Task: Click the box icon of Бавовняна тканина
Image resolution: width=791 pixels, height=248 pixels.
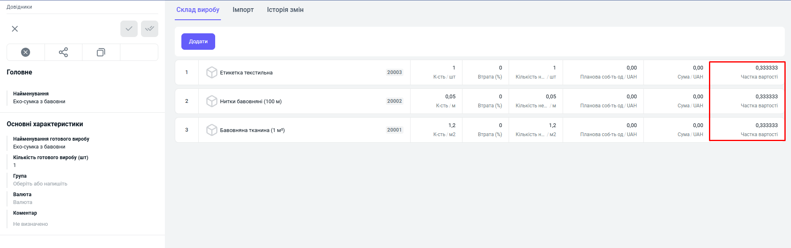Action: (212, 130)
